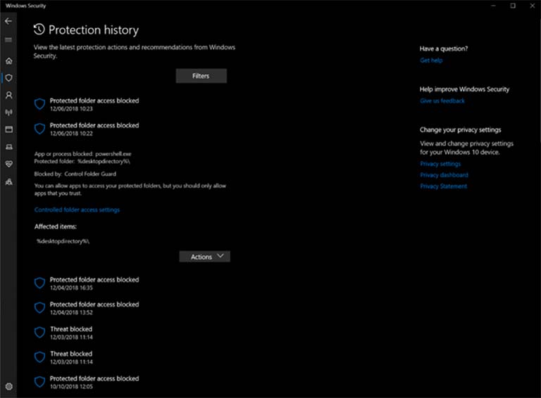Click 'App or process blocked: powershell.exe' text
The width and height of the screenshot is (541, 398).
[x=83, y=154]
